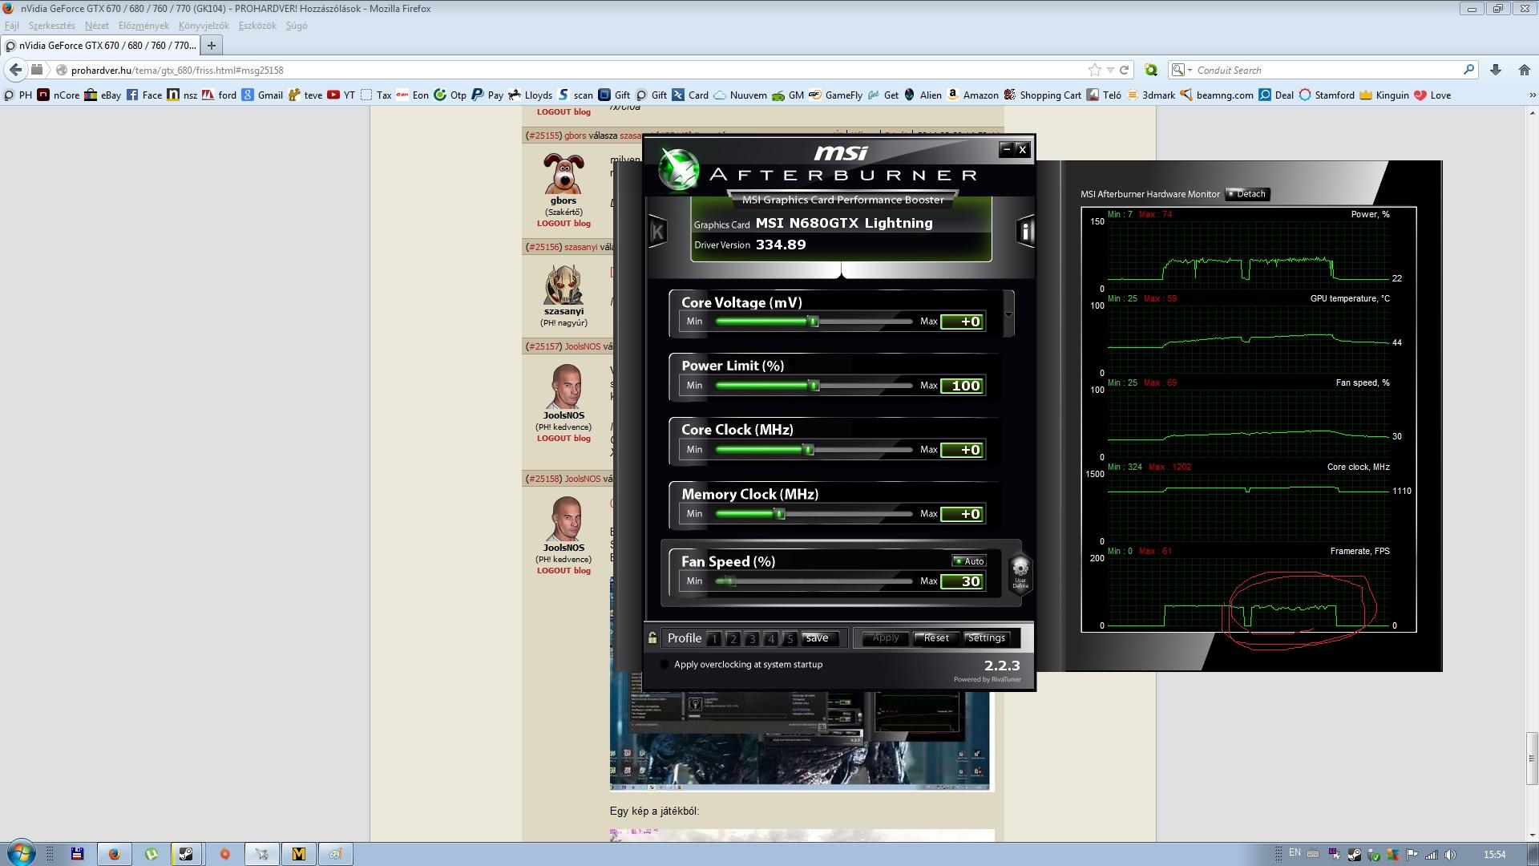Image resolution: width=1539 pixels, height=866 pixels.
Task: Go to Firefox home page icon
Action: 1524,70
